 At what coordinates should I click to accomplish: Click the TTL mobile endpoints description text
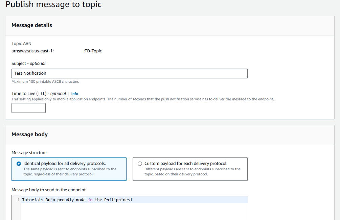142,99
